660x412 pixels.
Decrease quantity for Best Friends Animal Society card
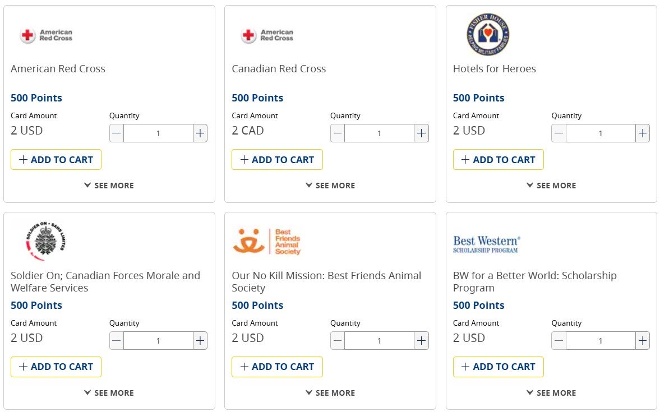[x=337, y=340]
